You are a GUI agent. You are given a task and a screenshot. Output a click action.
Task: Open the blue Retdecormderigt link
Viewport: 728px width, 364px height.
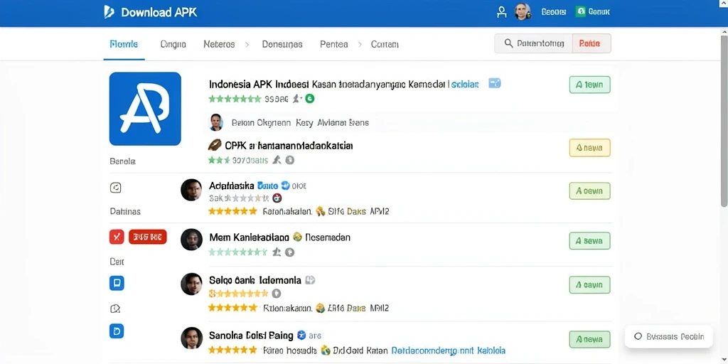tap(449, 350)
